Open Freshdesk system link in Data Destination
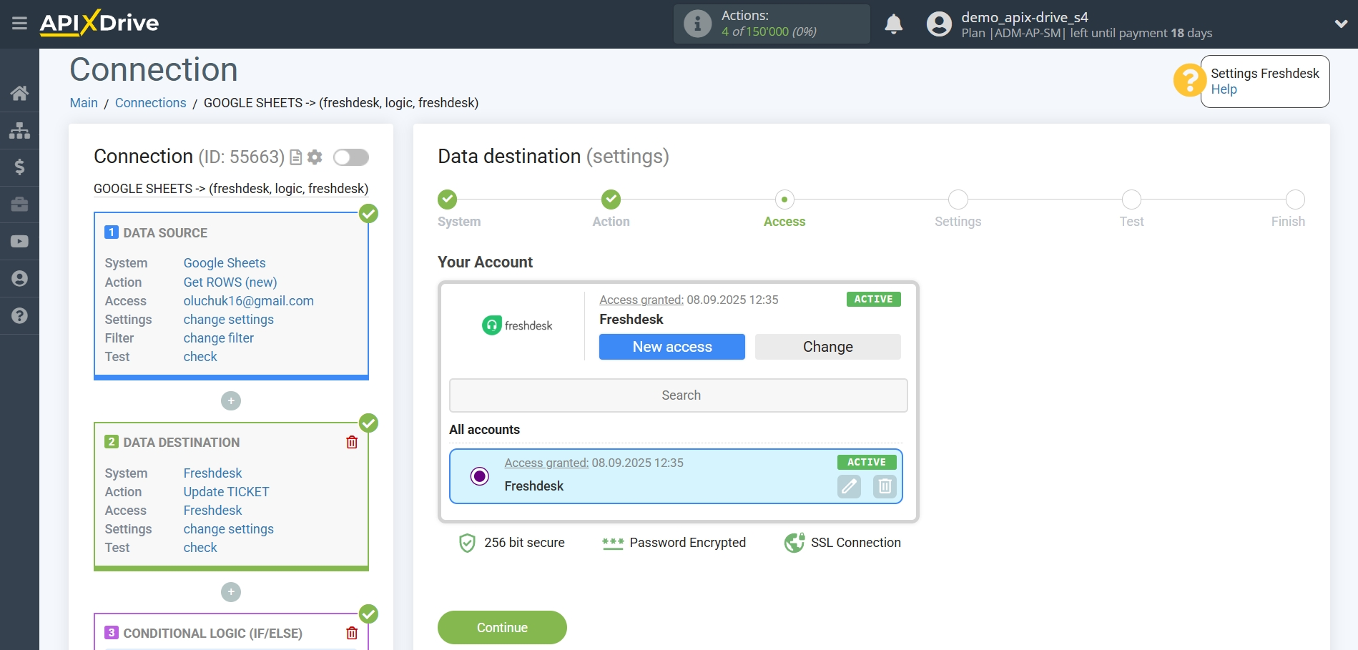1358x650 pixels. point(212,473)
